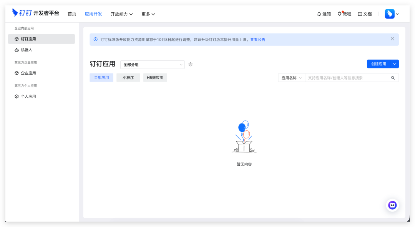Click the 创建应用 button
The image size is (415, 227).
point(378,64)
